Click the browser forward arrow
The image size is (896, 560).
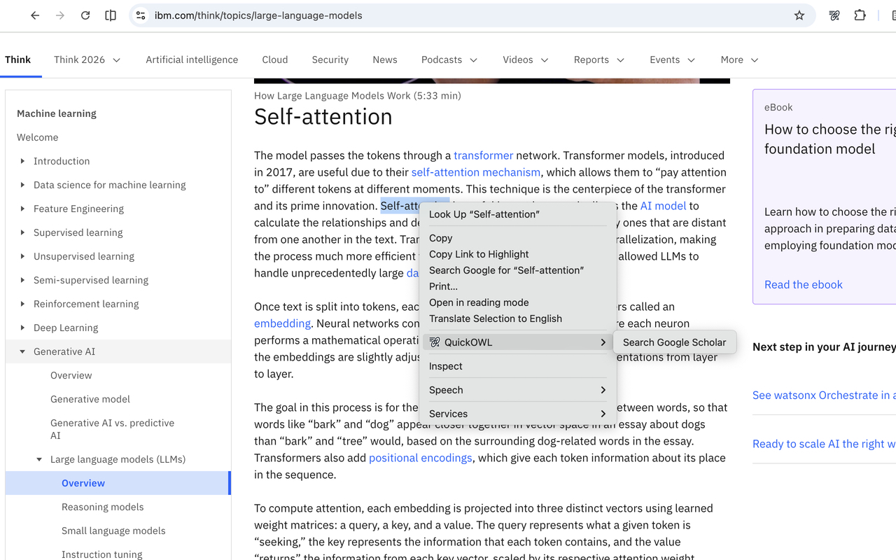[60, 15]
